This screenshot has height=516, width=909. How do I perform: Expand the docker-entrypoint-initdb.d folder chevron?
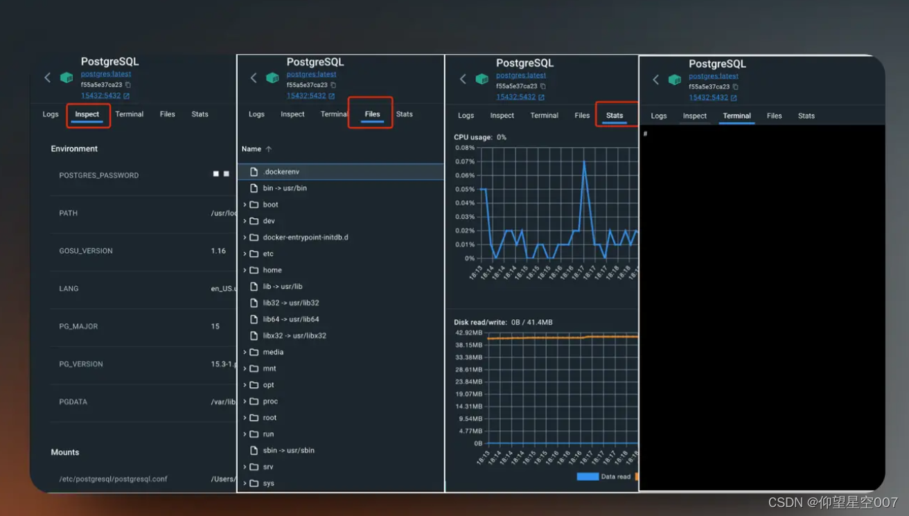(245, 237)
